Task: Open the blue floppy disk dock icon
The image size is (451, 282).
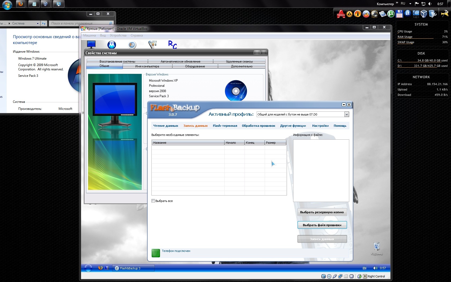Action: pyautogui.click(x=399, y=14)
